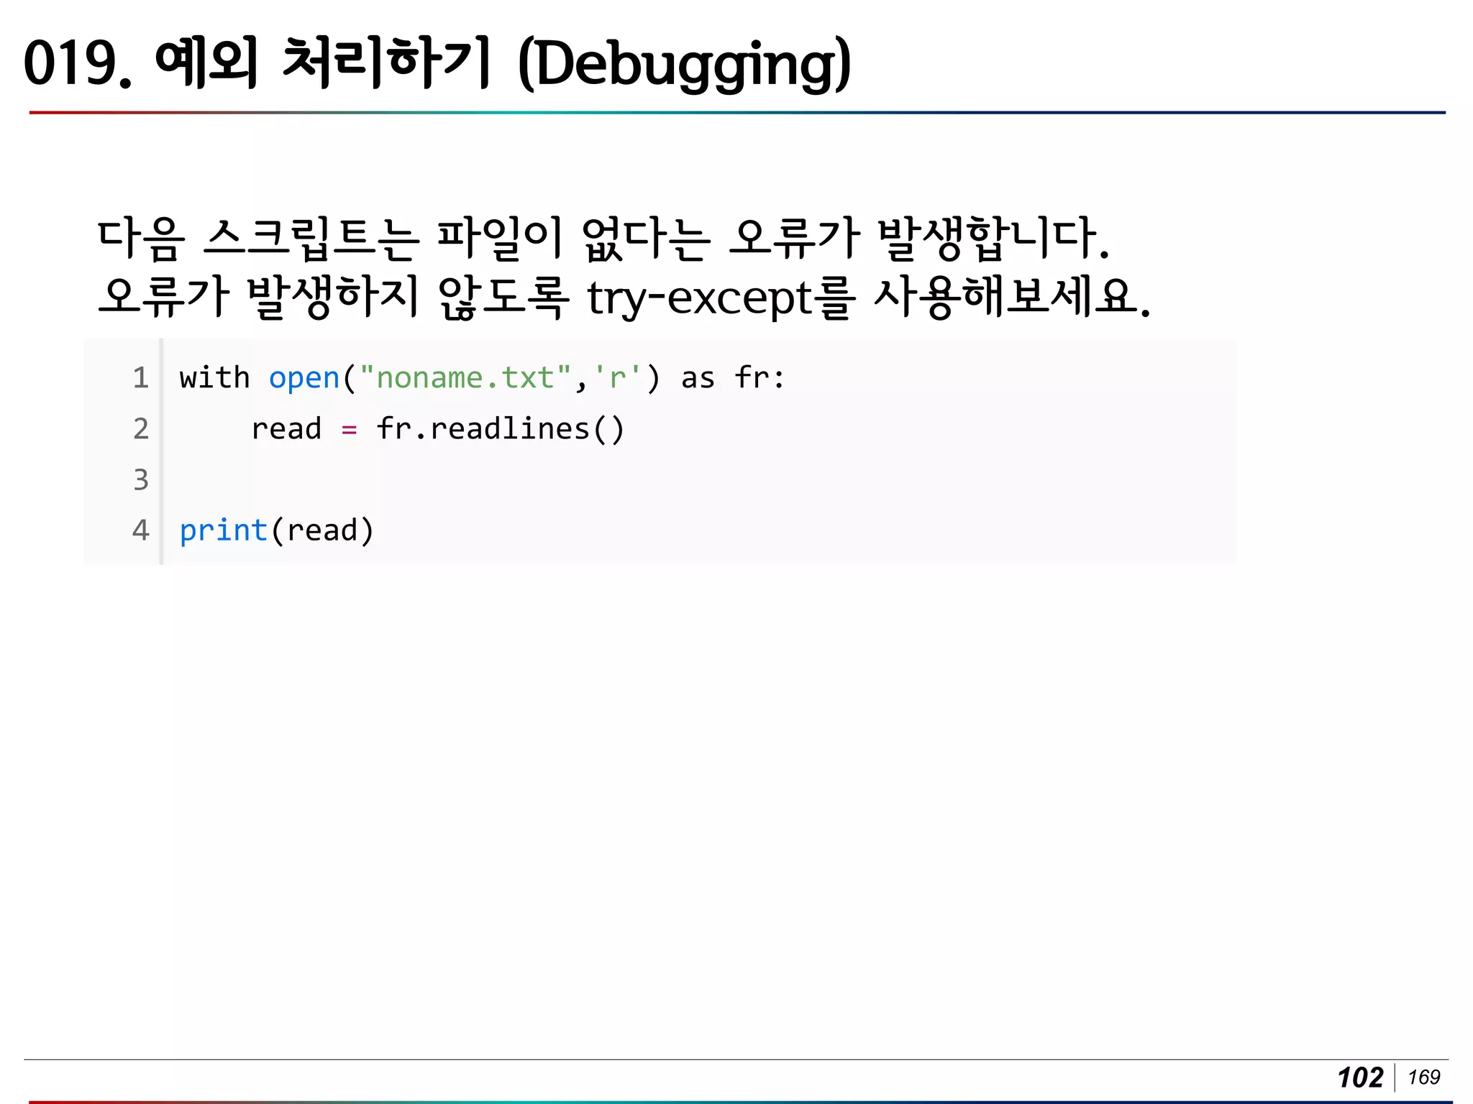Viewport: 1473px width, 1104px height.
Task: Click code line number 1
Action: tap(141, 378)
